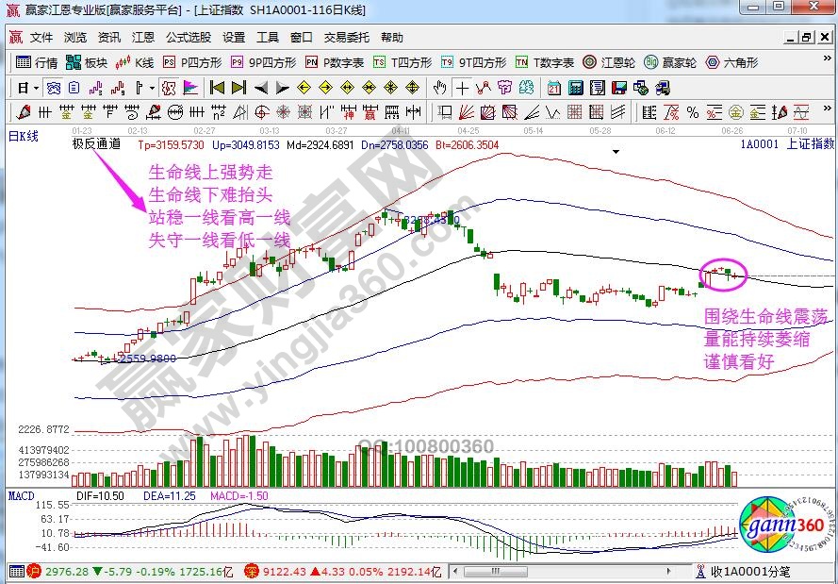Open dropdown arrow next to flag-line tool
838x584 pixels.
[x=151, y=88]
